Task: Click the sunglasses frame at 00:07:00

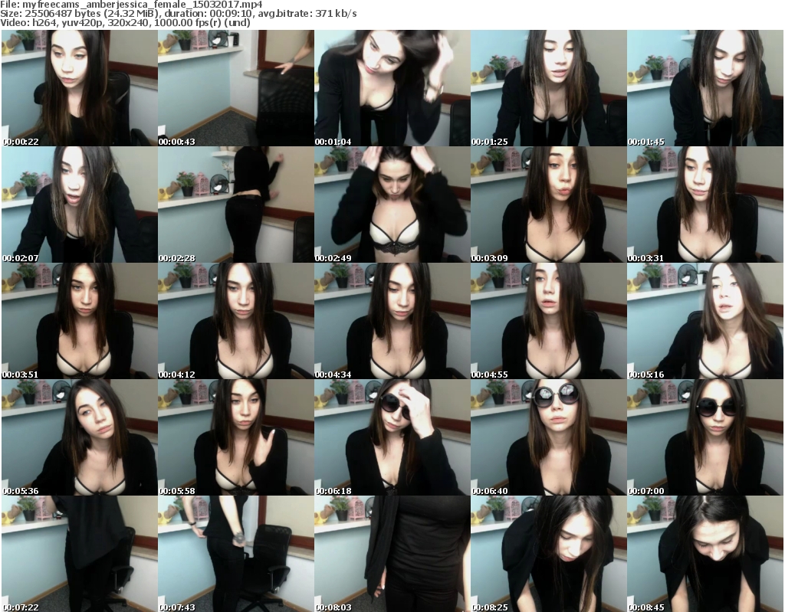Action: [x=705, y=437]
